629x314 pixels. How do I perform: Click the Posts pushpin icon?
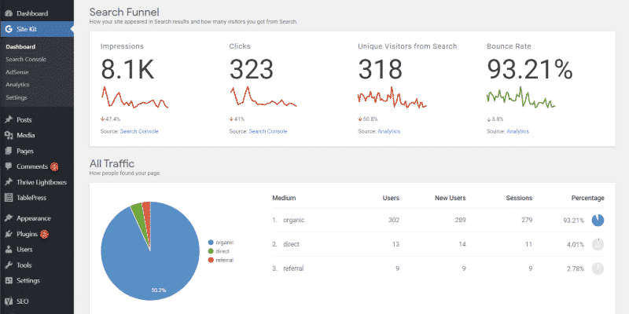(x=9, y=120)
